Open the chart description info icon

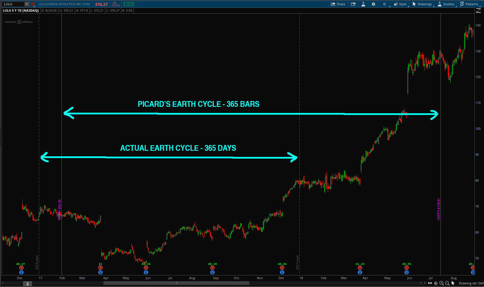[353, 4]
